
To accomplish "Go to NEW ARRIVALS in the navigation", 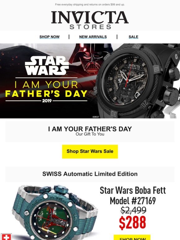I will coord(93,37).
